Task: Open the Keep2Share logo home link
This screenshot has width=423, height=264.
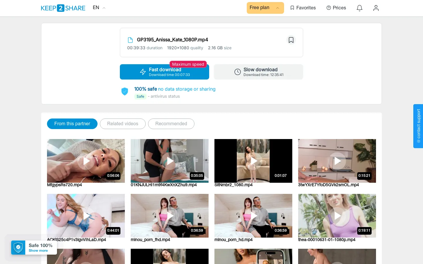Action: click(x=63, y=8)
